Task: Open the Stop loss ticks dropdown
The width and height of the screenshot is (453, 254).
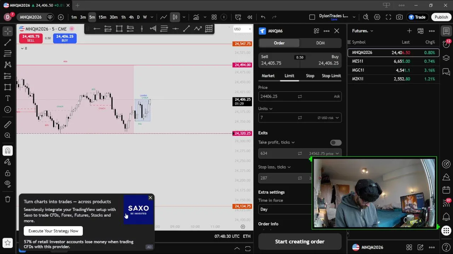Action: pyautogui.click(x=275, y=167)
